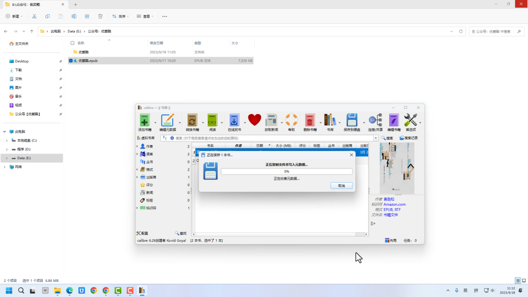Open the Windows Start menu icon
The height and width of the screenshot is (297, 528).
coord(9,291)
